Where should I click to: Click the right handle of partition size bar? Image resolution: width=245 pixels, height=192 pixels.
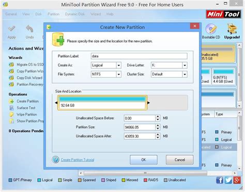click(148, 102)
